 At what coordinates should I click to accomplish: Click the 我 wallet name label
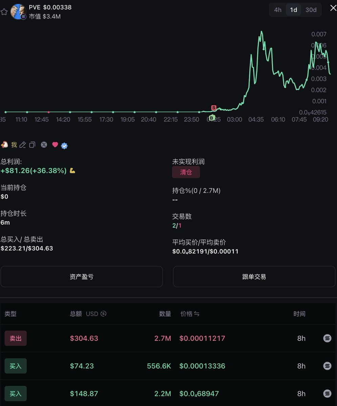[x=14, y=145]
